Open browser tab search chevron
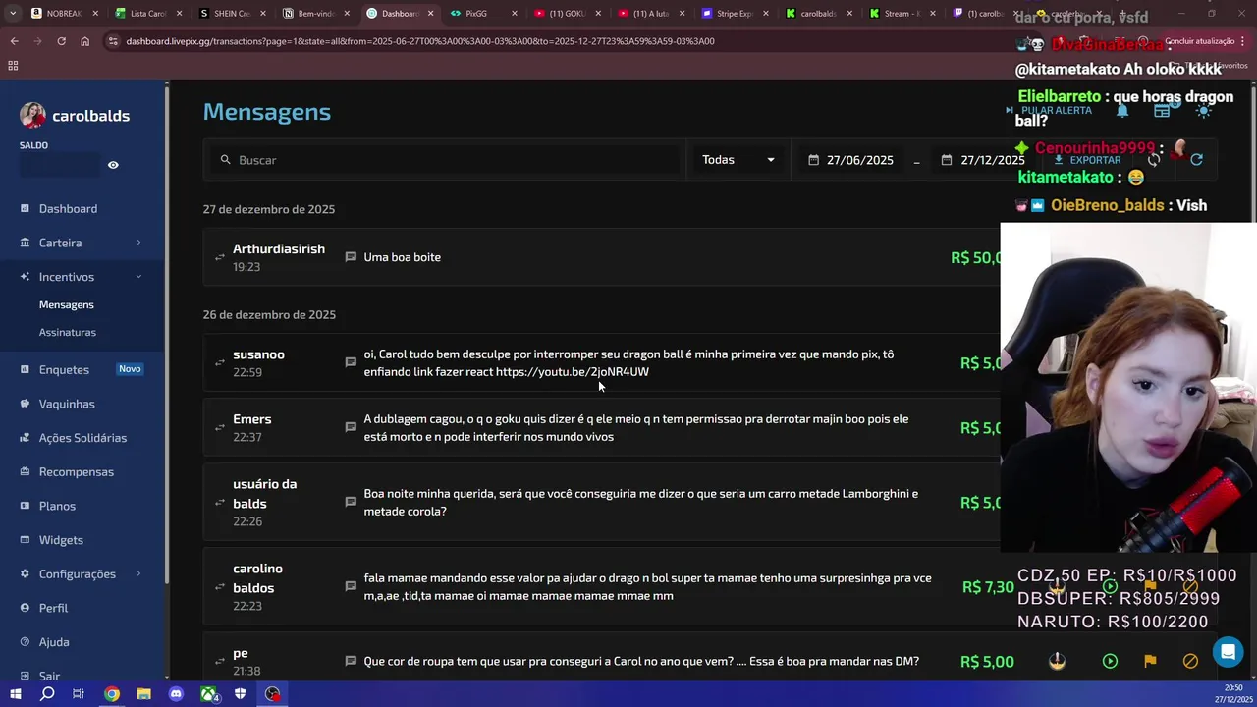 click(13, 14)
